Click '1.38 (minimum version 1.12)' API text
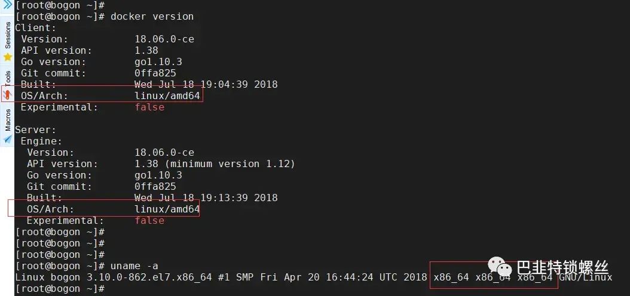 pos(215,164)
